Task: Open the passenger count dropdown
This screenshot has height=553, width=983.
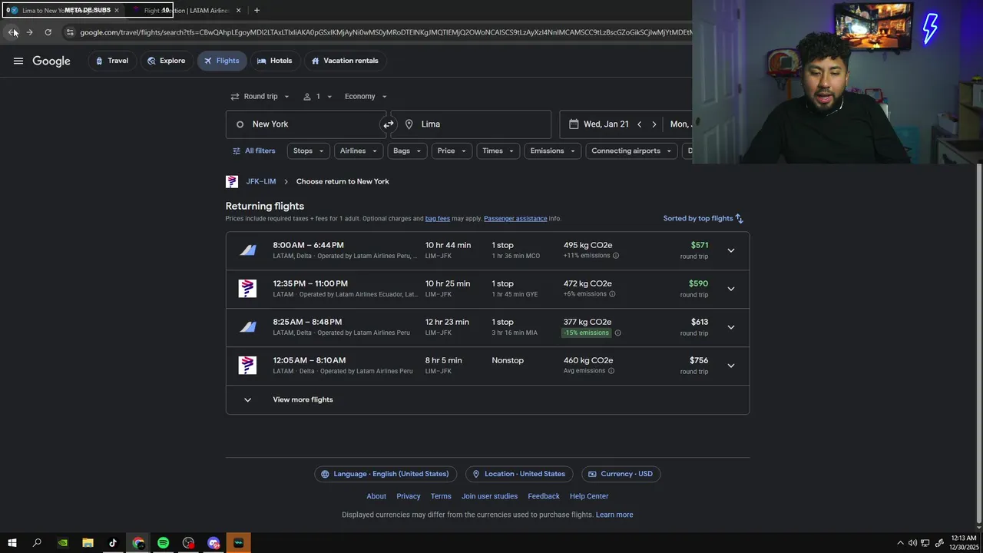Action: click(317, 97)
